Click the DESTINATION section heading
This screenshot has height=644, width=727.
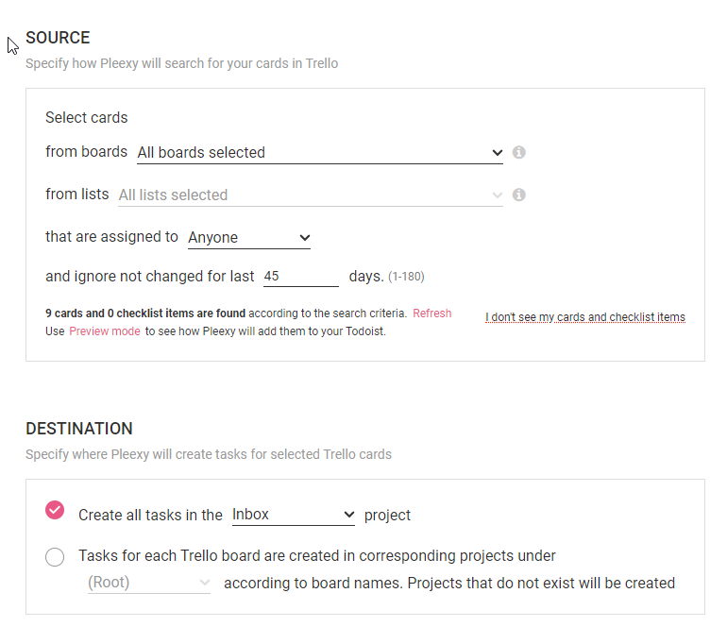click(79, 429)
